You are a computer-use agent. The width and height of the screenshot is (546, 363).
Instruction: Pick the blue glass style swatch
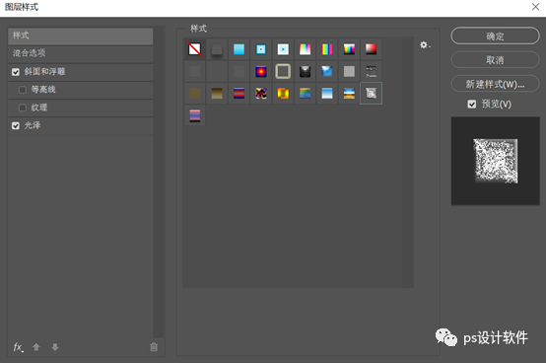pos(327,71)
